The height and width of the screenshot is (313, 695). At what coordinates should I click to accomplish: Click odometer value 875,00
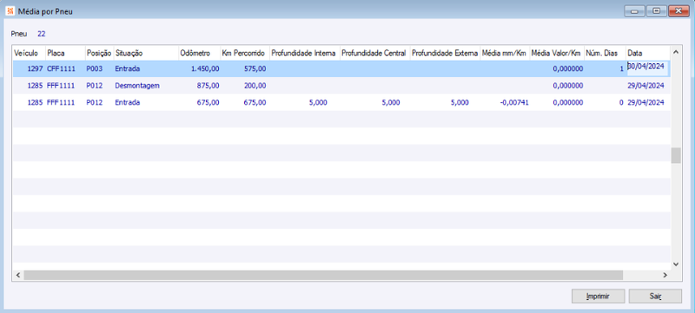tap(200, 86)
